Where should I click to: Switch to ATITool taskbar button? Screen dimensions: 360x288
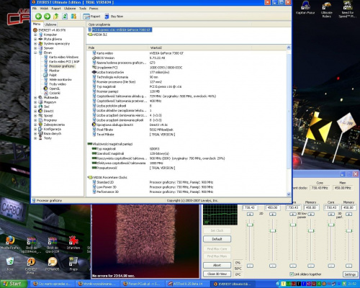pyautogui.click(x=187, y=284)
